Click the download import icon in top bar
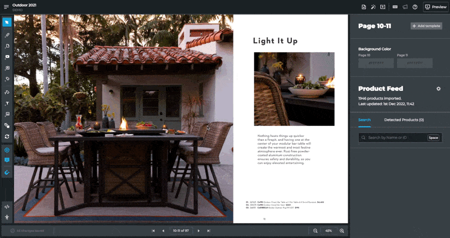Image resolution: width=450 pixels, height=238 pixels. tap(382, 7)
